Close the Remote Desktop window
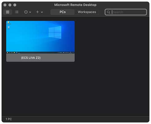 tap(5, 5)
